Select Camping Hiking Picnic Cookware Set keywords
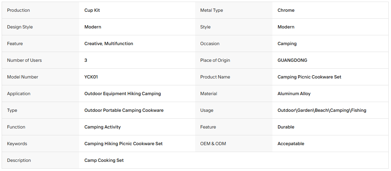The image size is (391, 171). (124, 144)
